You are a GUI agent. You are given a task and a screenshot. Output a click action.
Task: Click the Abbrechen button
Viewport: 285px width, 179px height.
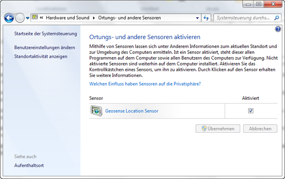(x=260, y=129)
